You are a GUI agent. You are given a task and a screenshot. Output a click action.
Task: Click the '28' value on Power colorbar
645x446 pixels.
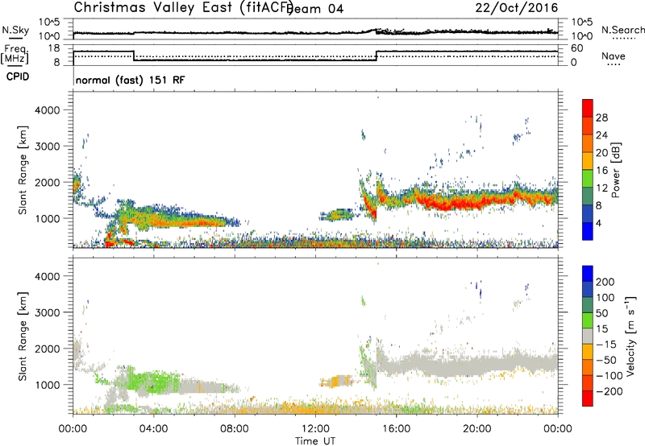[x=601, y=118]
